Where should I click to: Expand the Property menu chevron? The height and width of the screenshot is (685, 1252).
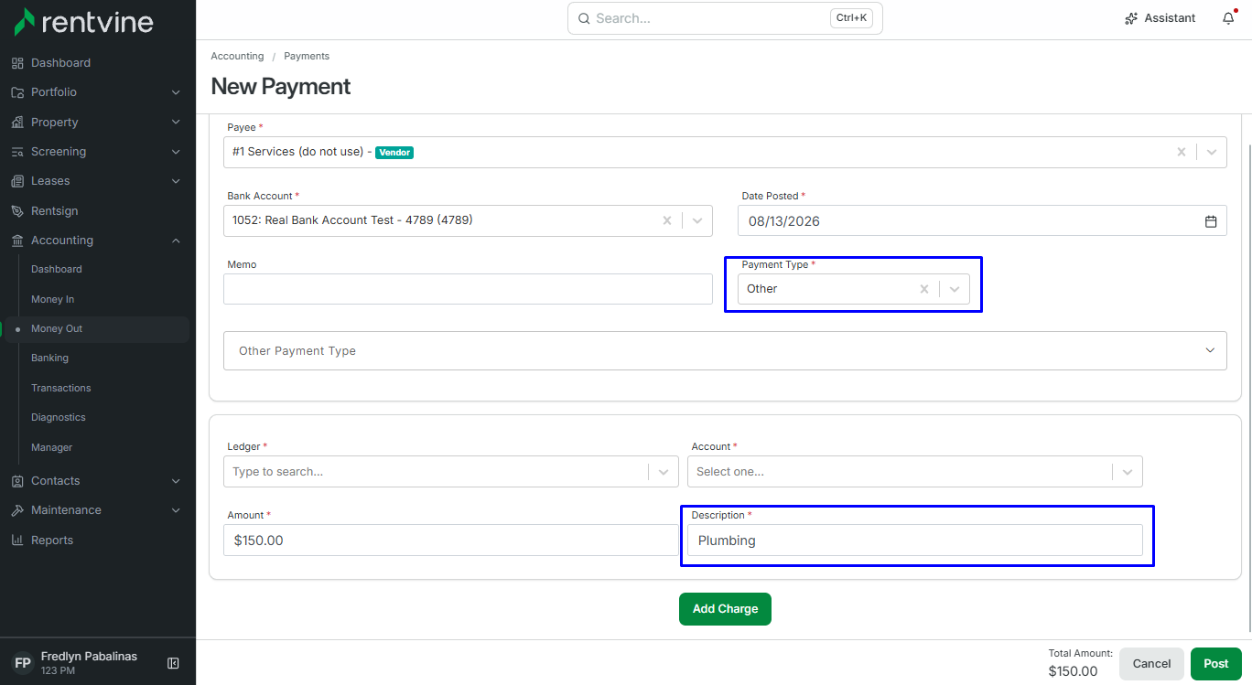tap(176, 123)
